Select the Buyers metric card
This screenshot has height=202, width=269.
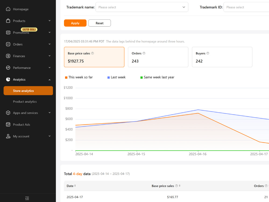pyautogui.click(x=222, y=57)
